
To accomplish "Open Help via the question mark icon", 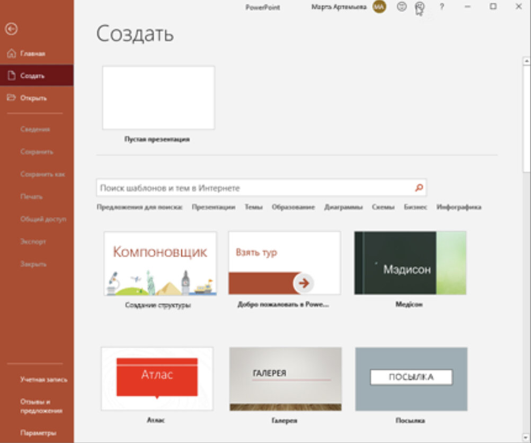I will 442,7.
